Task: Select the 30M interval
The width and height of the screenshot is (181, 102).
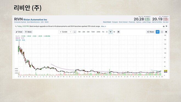Action: click(x=98, y=32)
